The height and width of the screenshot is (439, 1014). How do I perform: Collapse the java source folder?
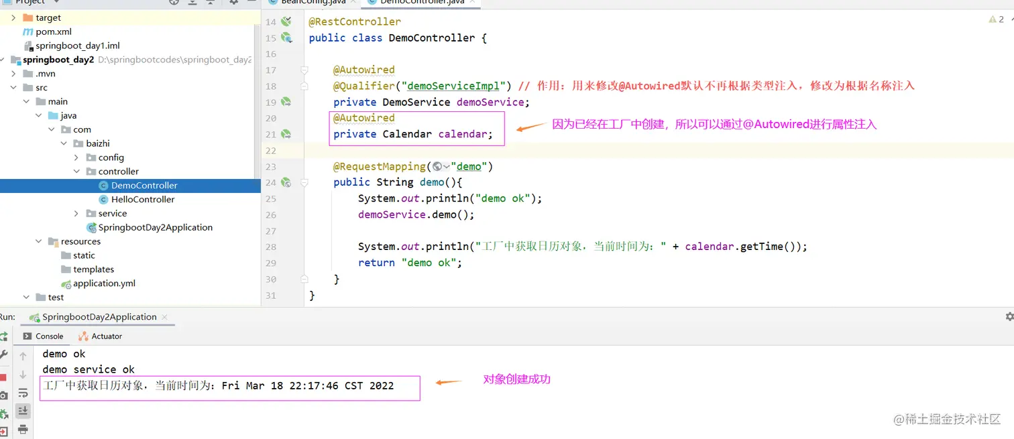click(39, 116)
